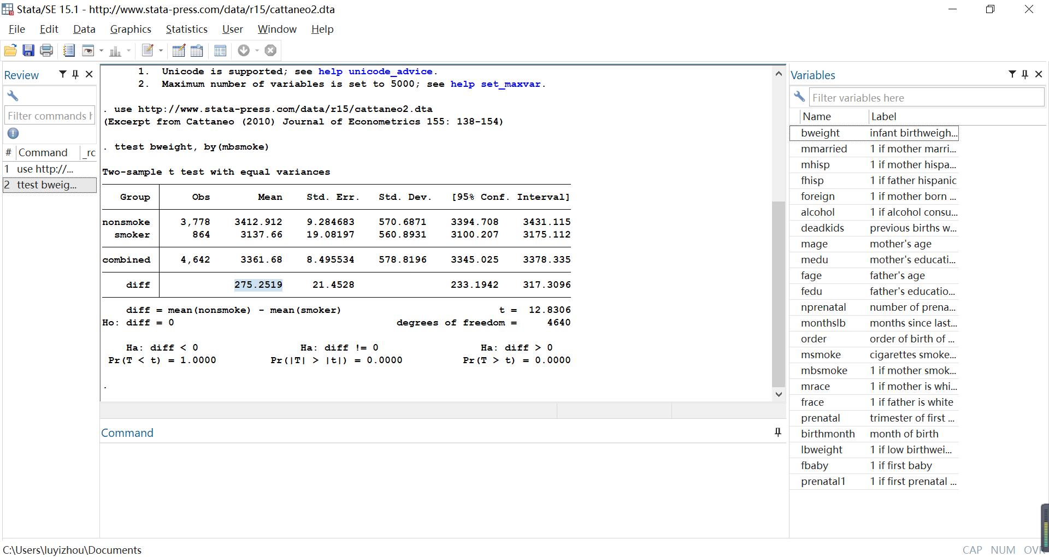Viewport: 1049px width, 557px height.
Task: Click the Print results icon
Action: (46, 51)
